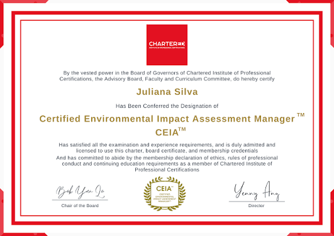The image size is (334, 236).
Task: Click the 'Chair of the Board' label
Action: [80, 206]
